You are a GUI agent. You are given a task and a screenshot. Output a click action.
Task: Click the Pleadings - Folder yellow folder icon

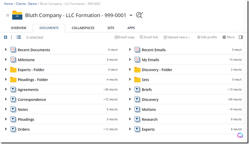pos(13,80)
